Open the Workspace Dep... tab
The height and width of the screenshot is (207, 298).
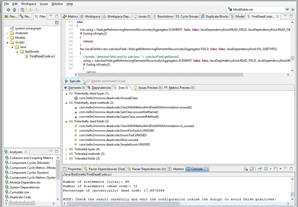117,17
